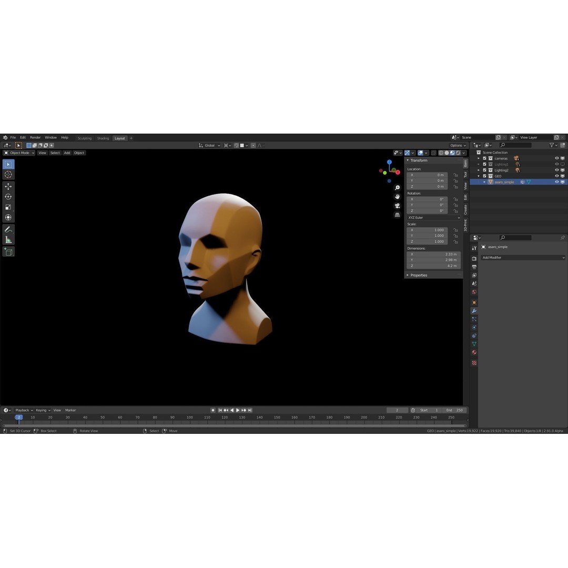Expand the Properties panel in sidebar
This screenshot has width=568, height=568.
coord(408,275)
